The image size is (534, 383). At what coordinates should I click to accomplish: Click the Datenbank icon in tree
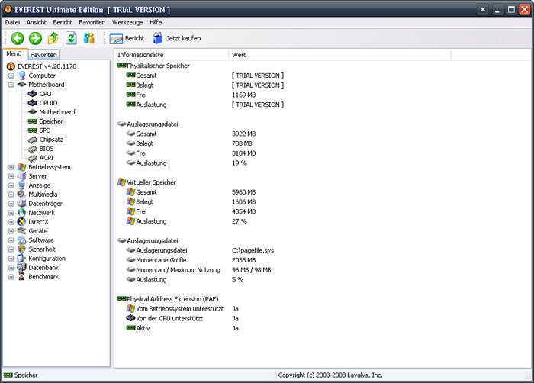[22, 268]
